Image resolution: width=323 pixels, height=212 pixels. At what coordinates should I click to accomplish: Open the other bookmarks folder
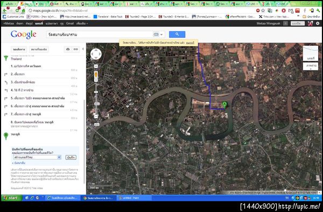click(311, 17)
